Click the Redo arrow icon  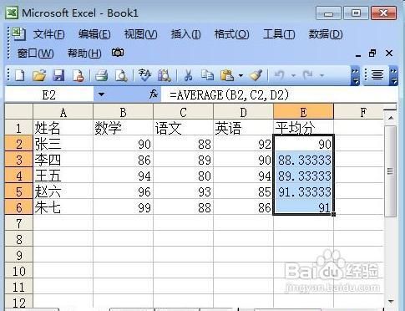308,75
